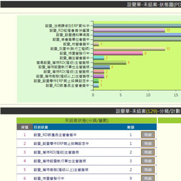Click the small 設變_物管會簽中 bar

coord(96,44)
